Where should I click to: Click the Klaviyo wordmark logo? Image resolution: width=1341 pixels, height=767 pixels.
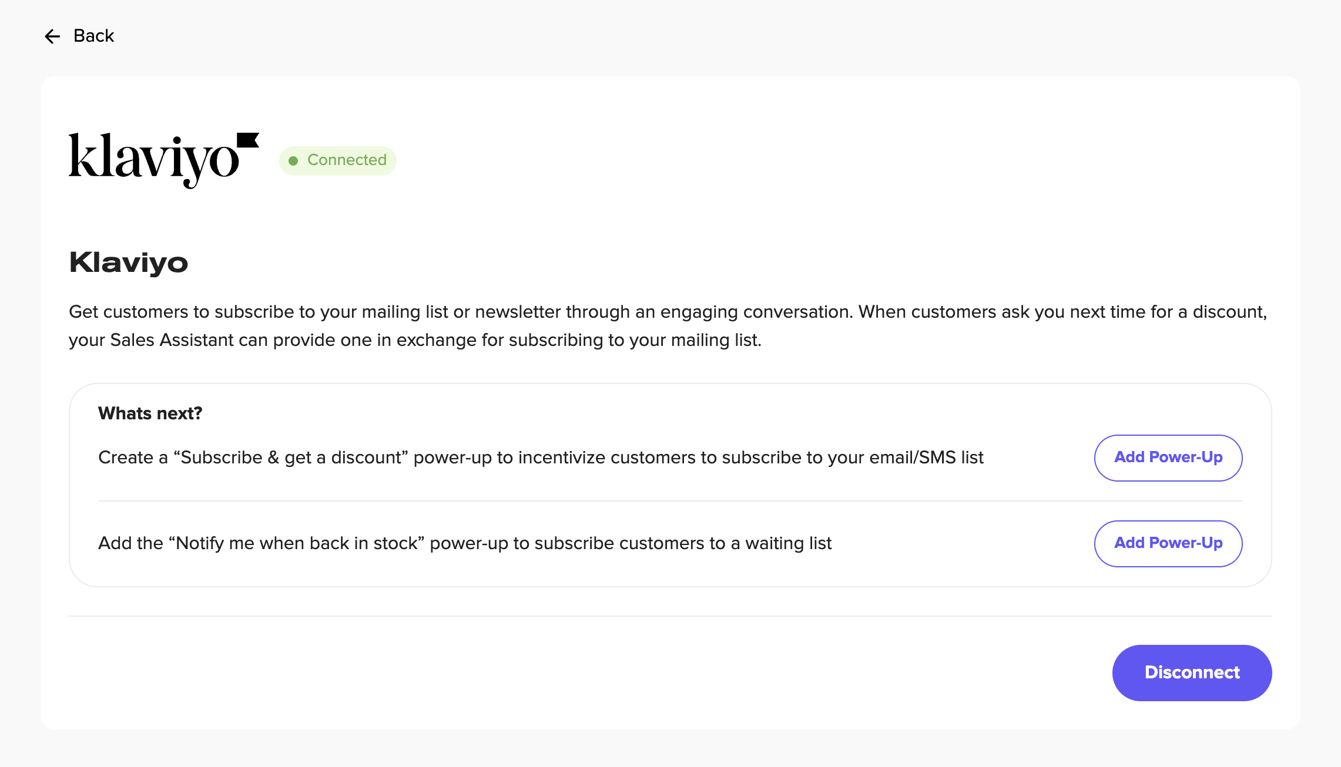[x=164, y=160]
